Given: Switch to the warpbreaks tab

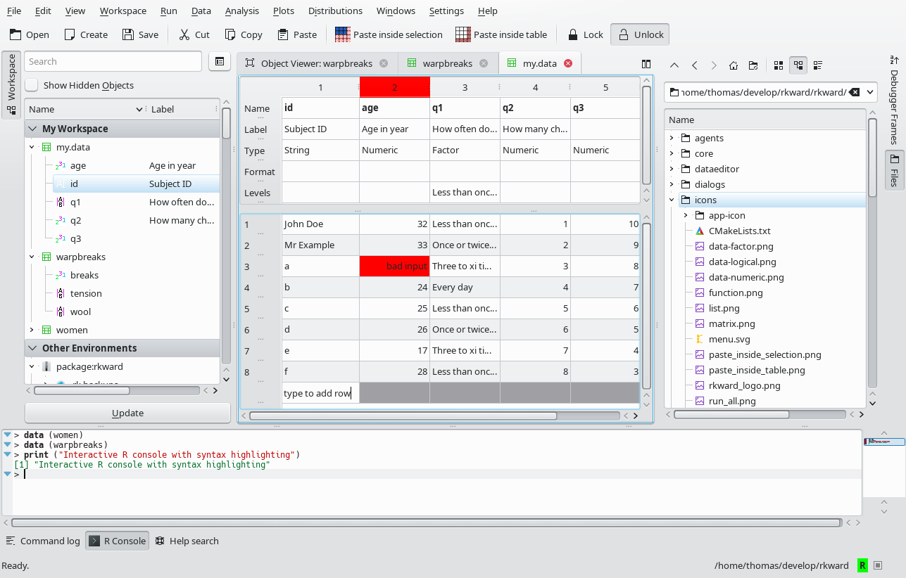Looking at the screenshot, I should (x=447, y=63).
